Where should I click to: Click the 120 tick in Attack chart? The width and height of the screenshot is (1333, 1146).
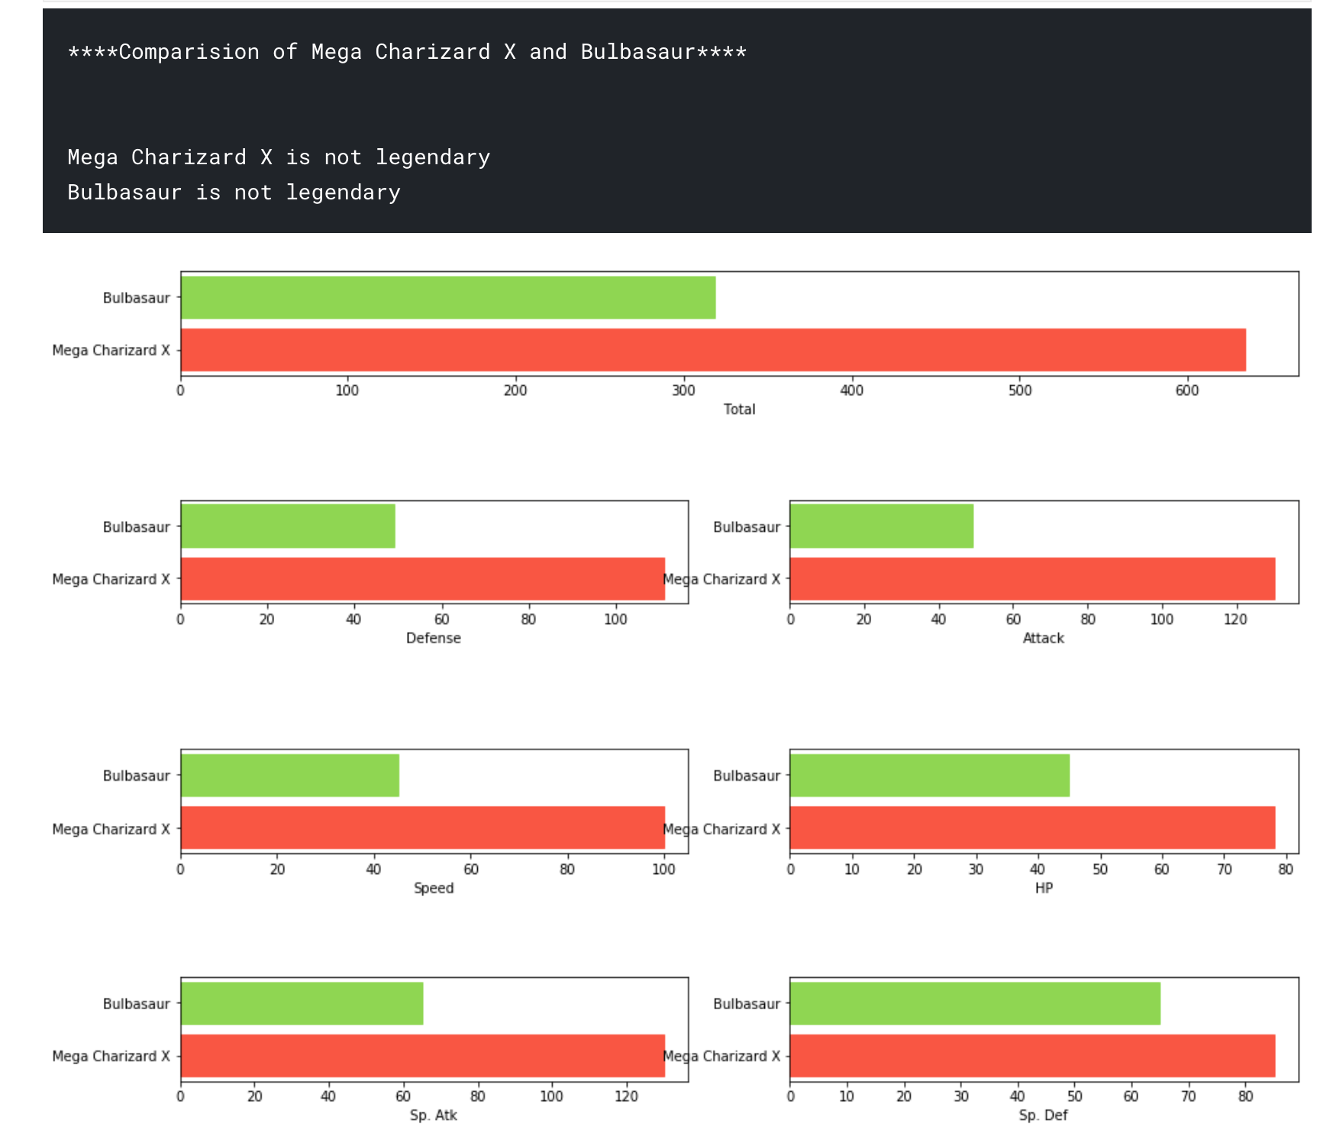(1235, 619)
